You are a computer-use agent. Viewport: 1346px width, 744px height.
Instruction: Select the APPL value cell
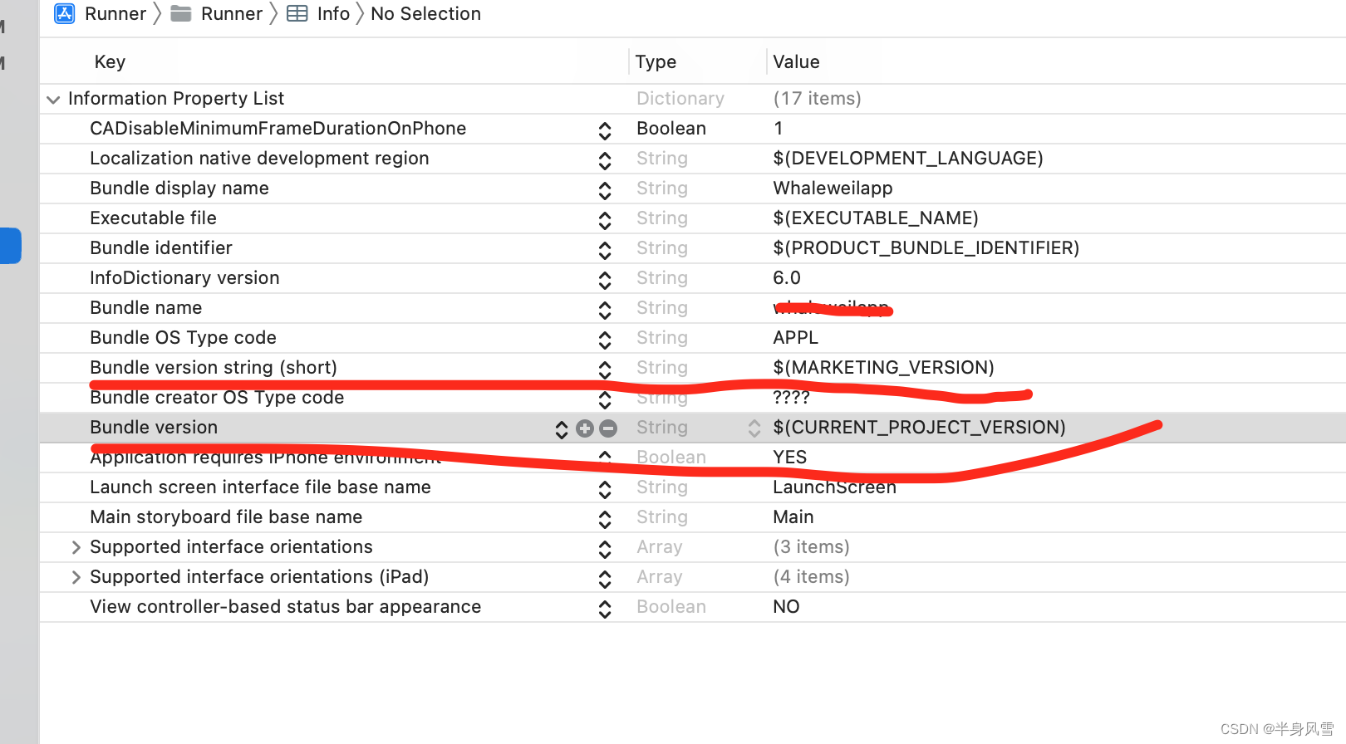click(795, 338)
